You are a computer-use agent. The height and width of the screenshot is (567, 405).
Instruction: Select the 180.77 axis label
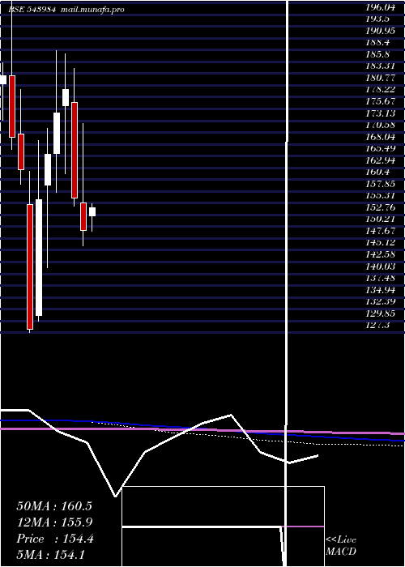(x=380, y=78)
